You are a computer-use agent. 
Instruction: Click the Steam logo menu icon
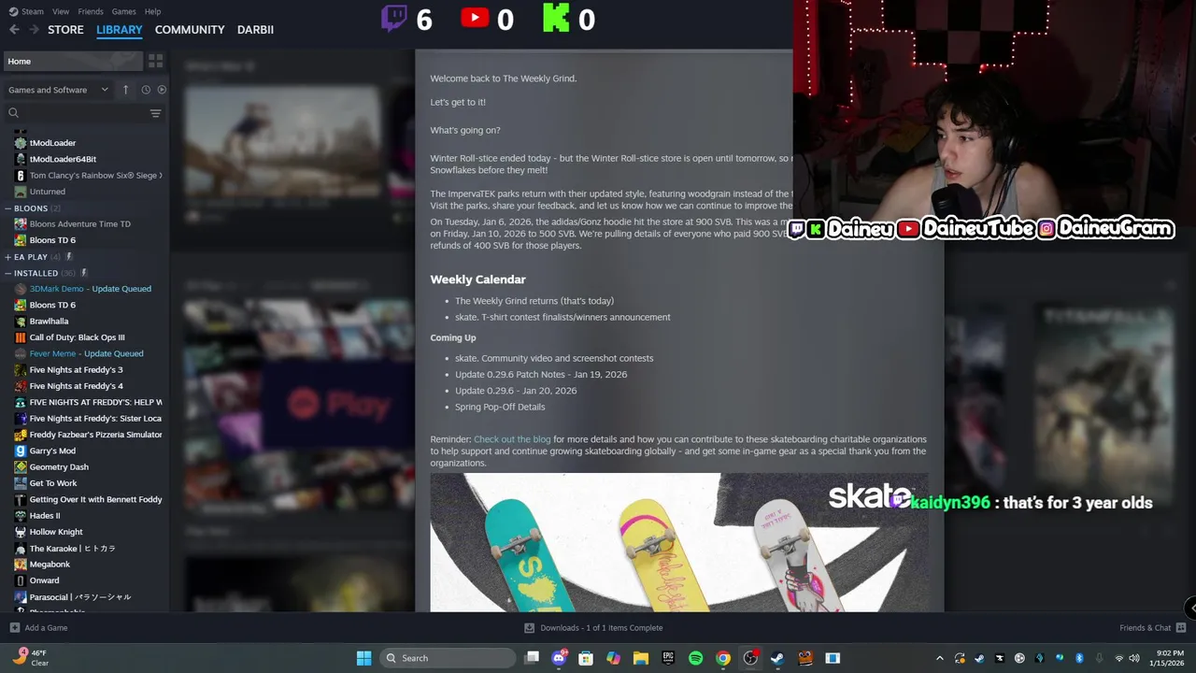coord(12,11)
